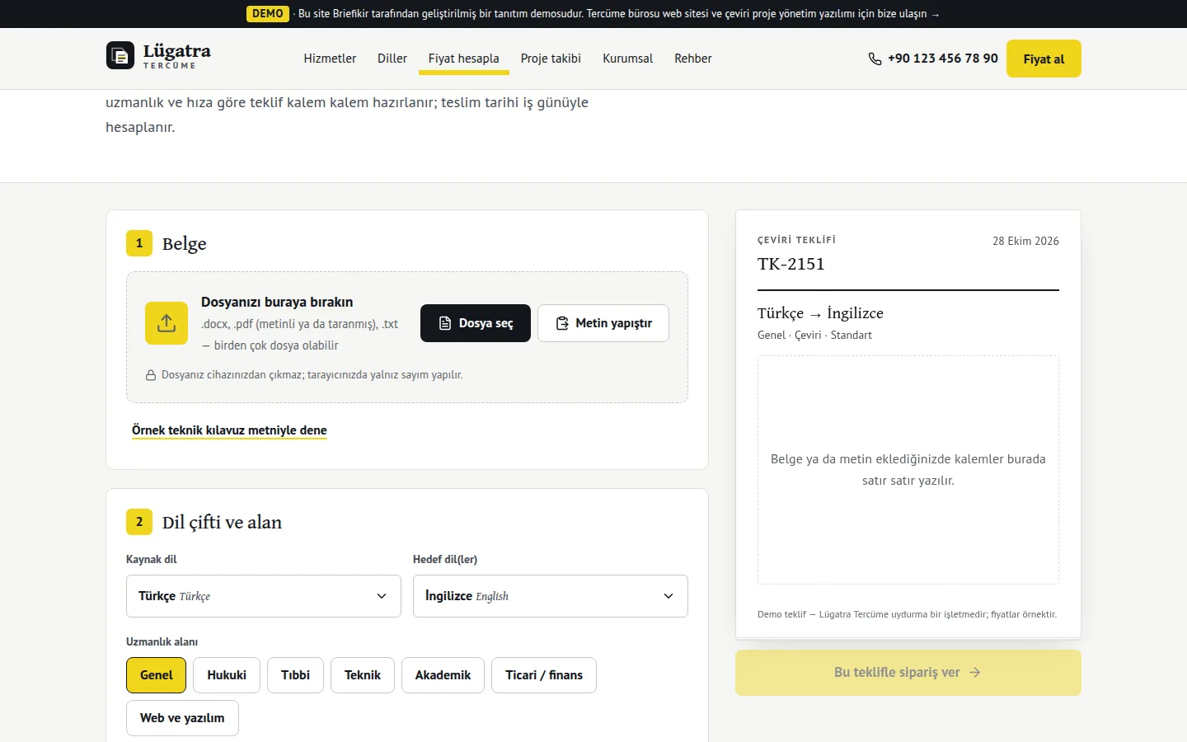Click the arrow icon on order button
1187x742 pixels.
tap(975, 673)
